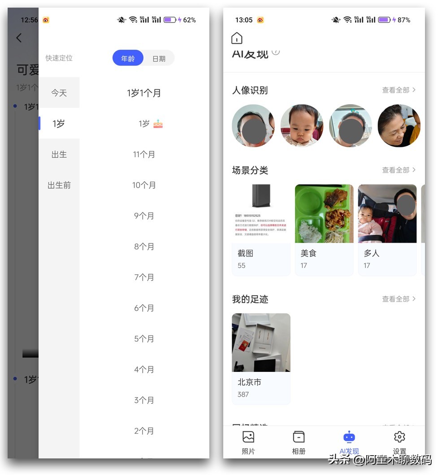Open 设置 via the gear icon
This screenshot has width=442, height=475.
(x=399, y=437)
